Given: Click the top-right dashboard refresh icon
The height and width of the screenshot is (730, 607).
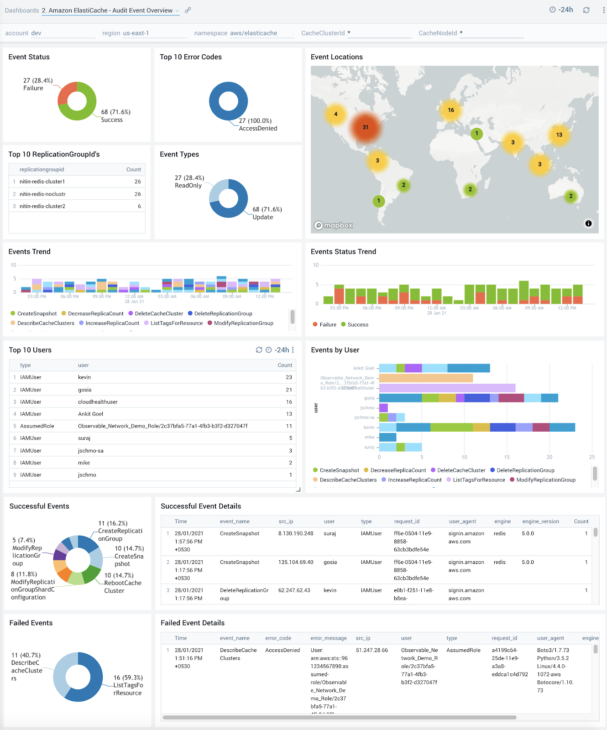Looking at the screenshot, I should coord(586,10).
